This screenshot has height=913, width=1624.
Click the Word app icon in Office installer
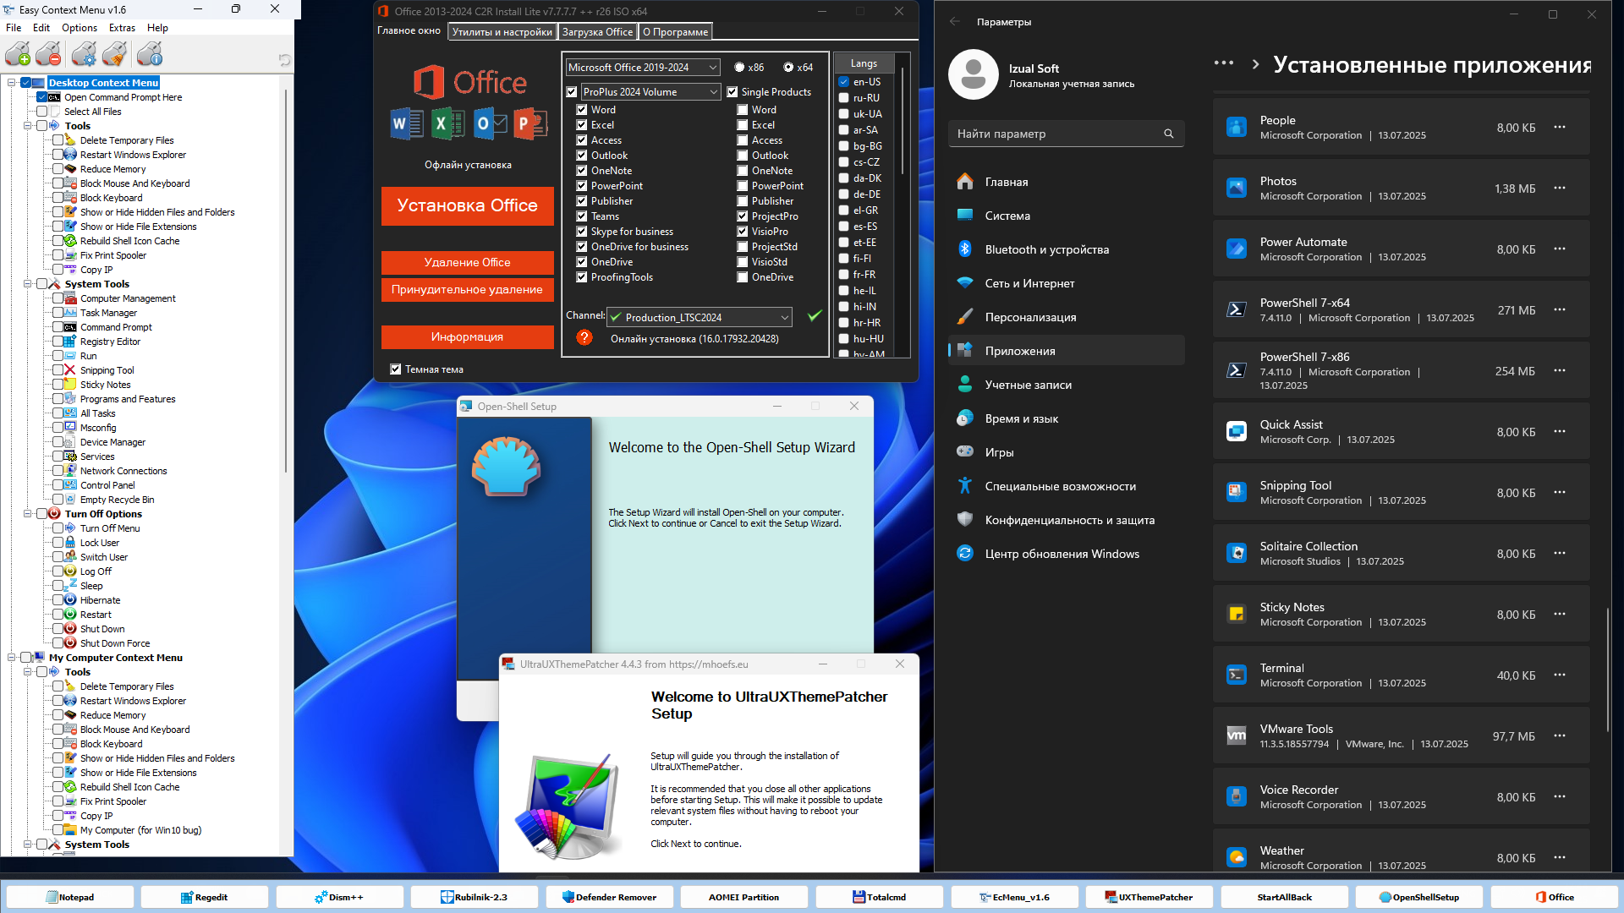pyautogui.click(x=406, y=124)
